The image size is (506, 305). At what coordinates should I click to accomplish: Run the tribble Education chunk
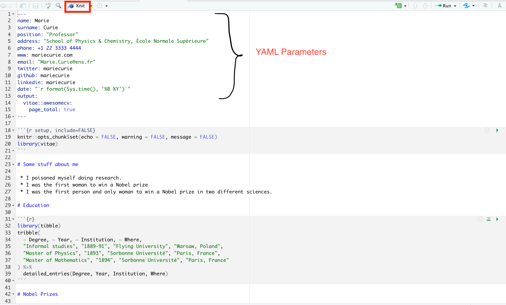(x=497, y=219)
